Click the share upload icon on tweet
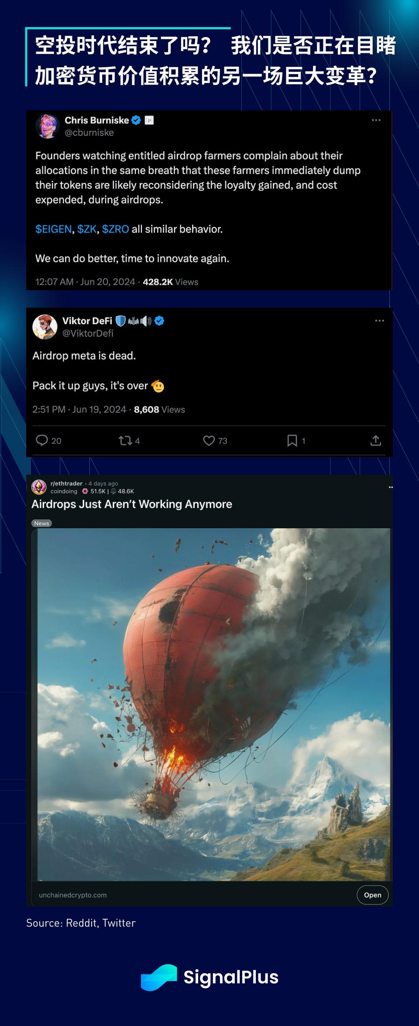 click(x=376, y=441)
